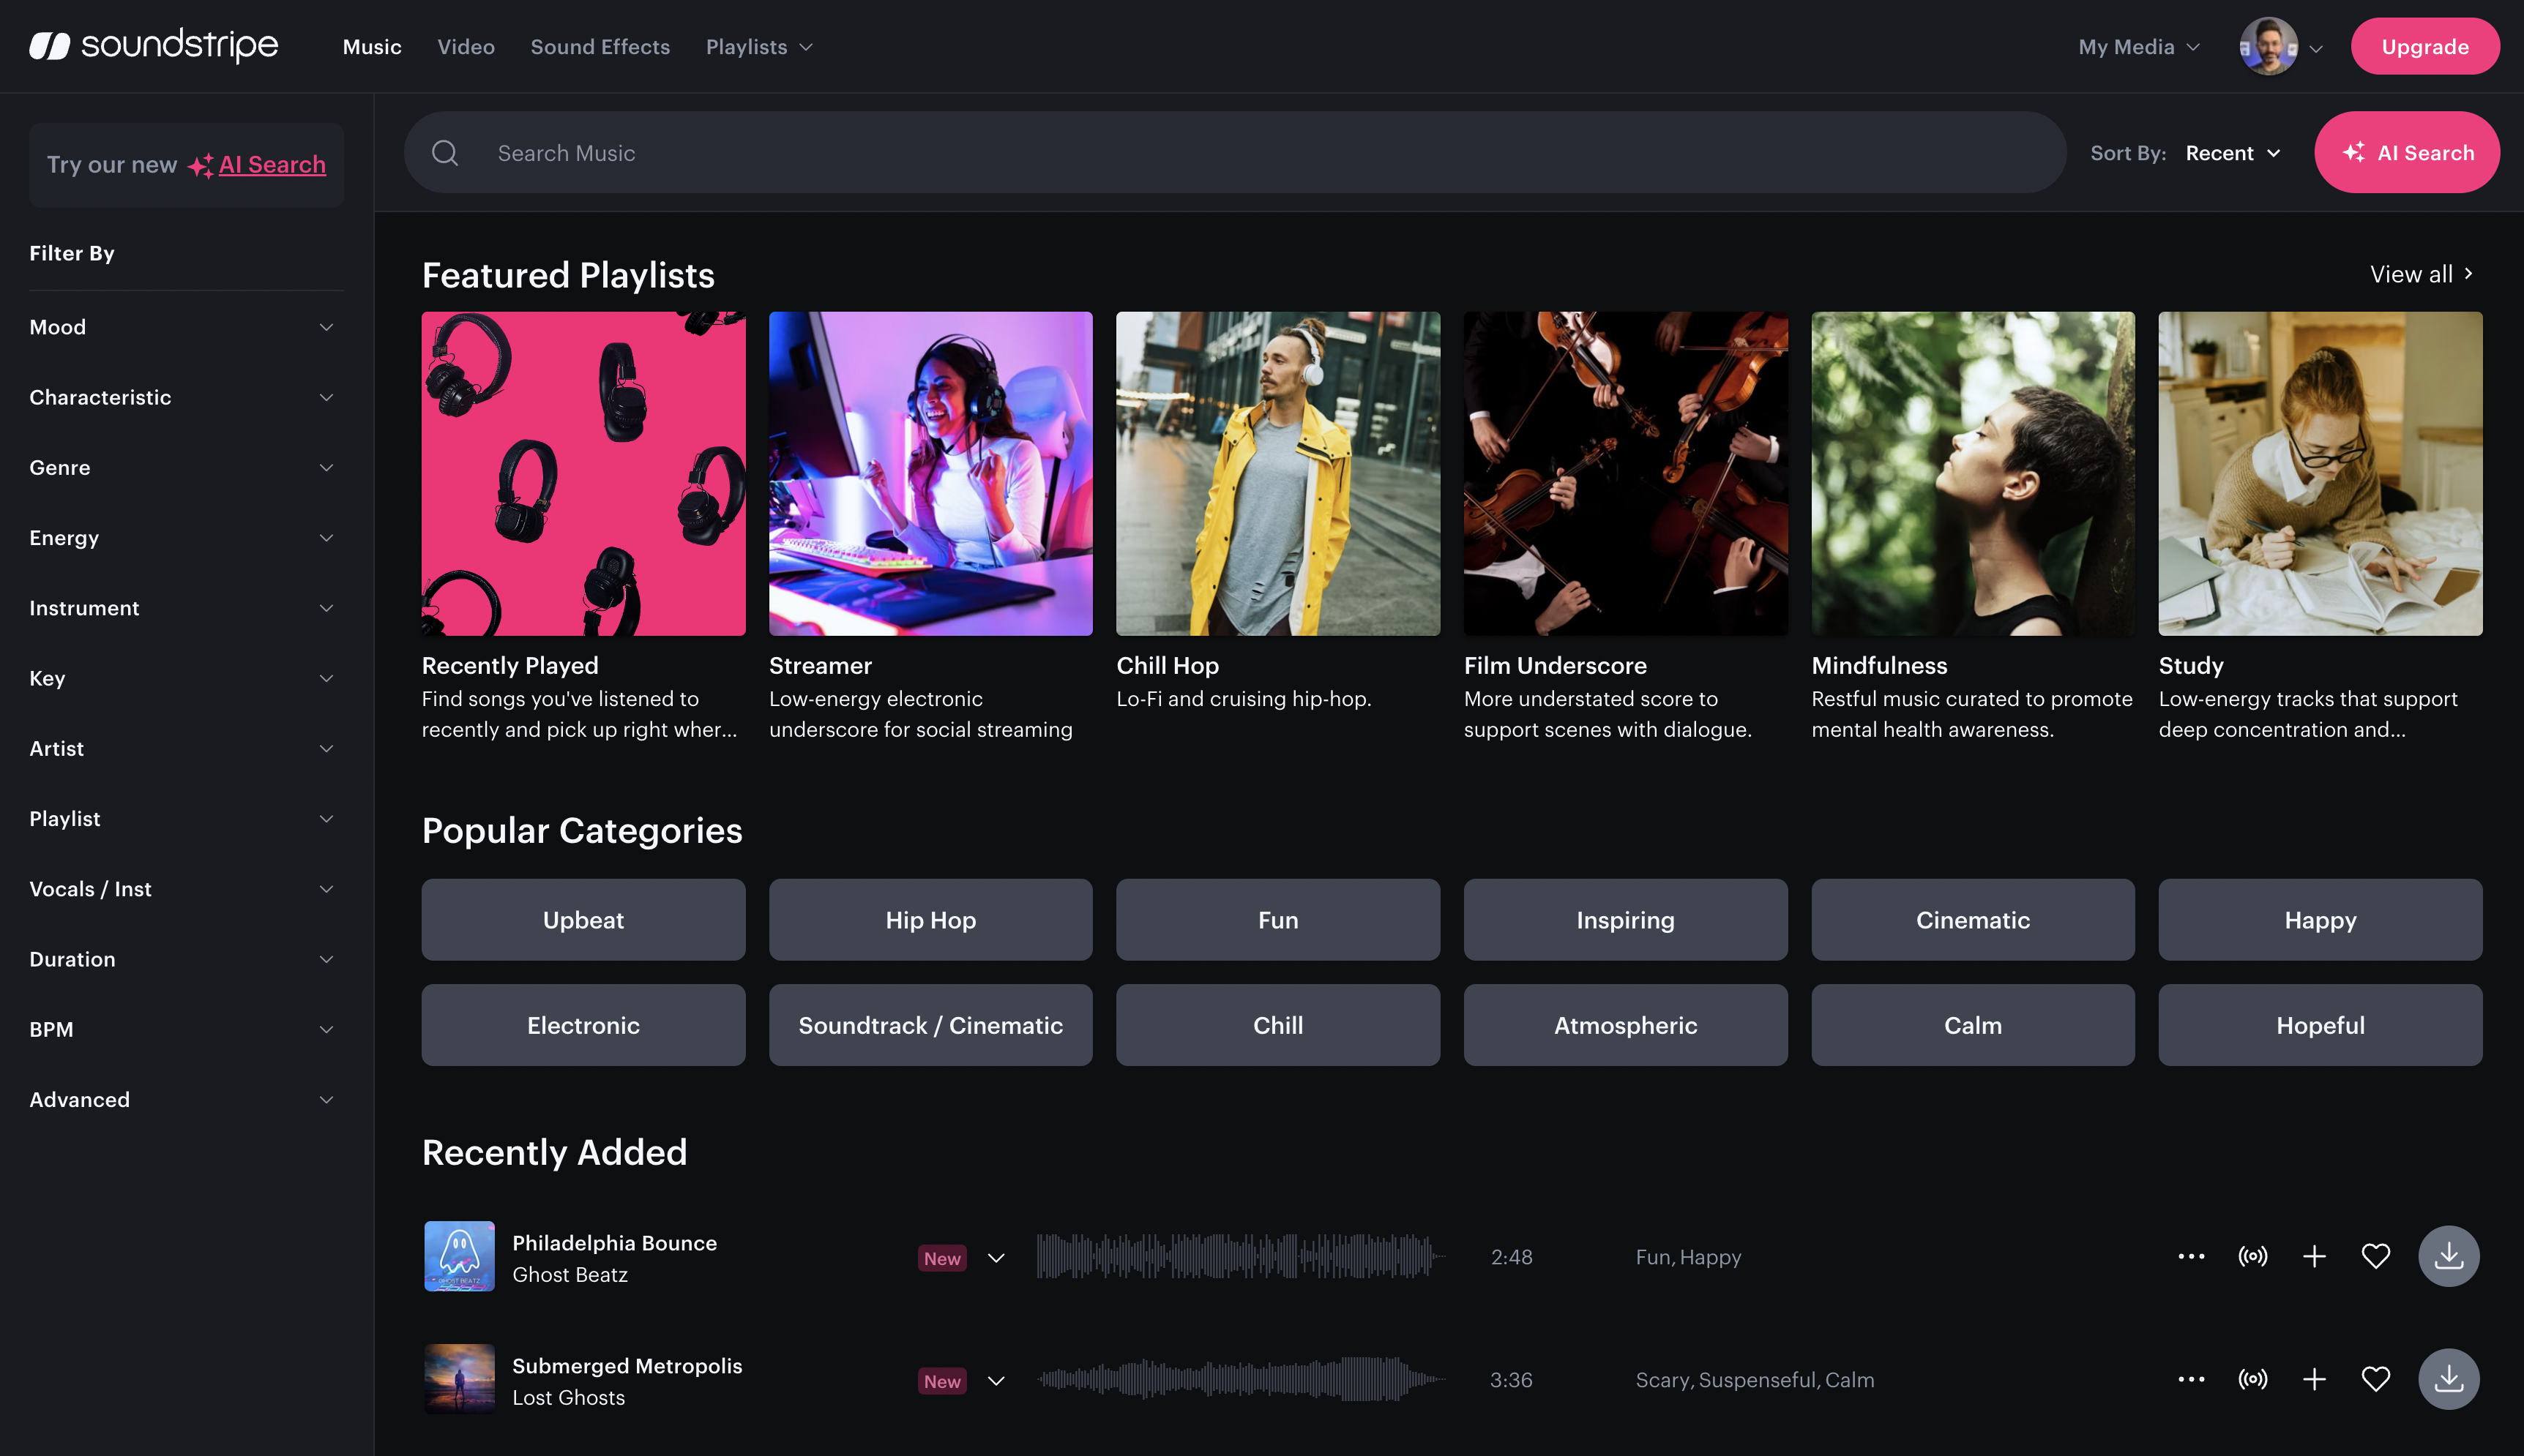Open the Sort By Recent dropdown
2524x1456 pixels.
[2232, 153]
